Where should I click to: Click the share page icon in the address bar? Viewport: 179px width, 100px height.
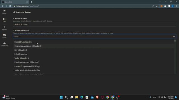coord(153,6)
